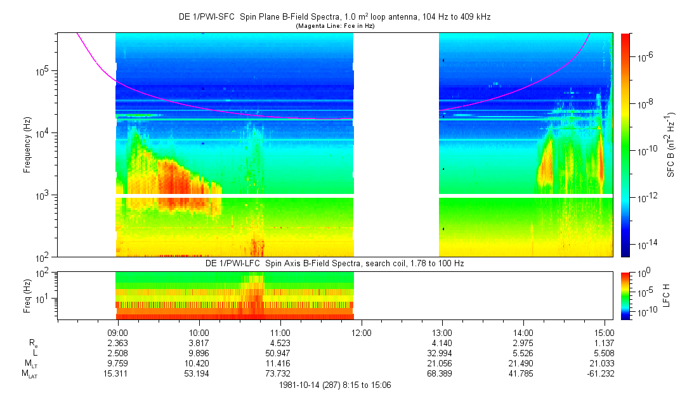Image resolution: width=687 pixels, height=393 pixels.
Task: Click the 15:00 time axis tick label
Action: [x=605, y=332]
